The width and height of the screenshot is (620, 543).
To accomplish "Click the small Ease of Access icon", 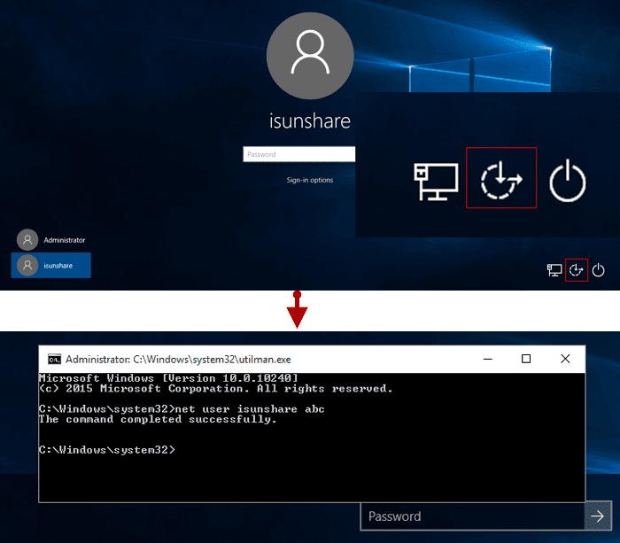I will 576,270.
